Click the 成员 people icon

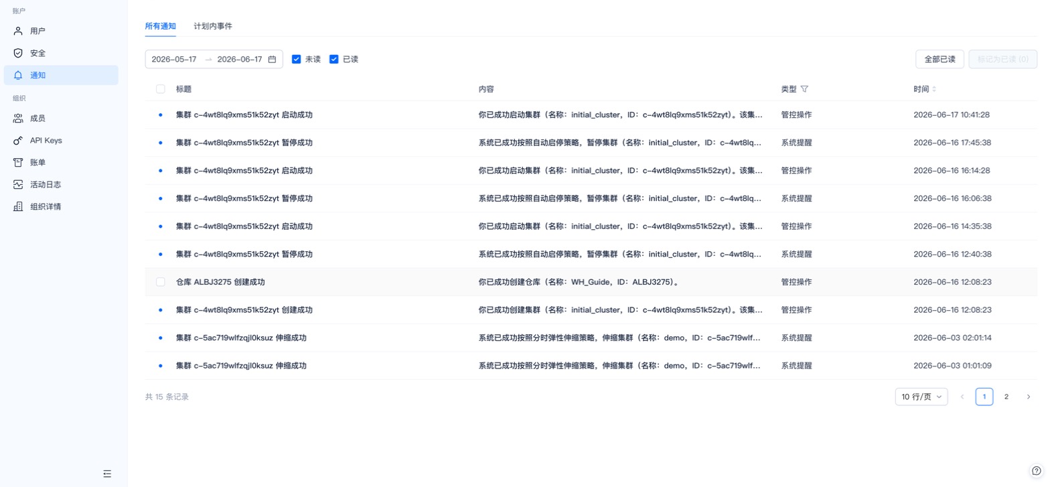[x=18, y=119]
